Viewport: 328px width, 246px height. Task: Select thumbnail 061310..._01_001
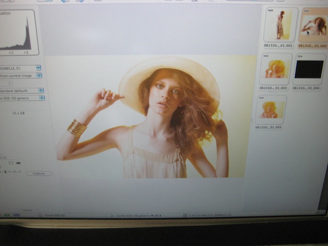281,25
